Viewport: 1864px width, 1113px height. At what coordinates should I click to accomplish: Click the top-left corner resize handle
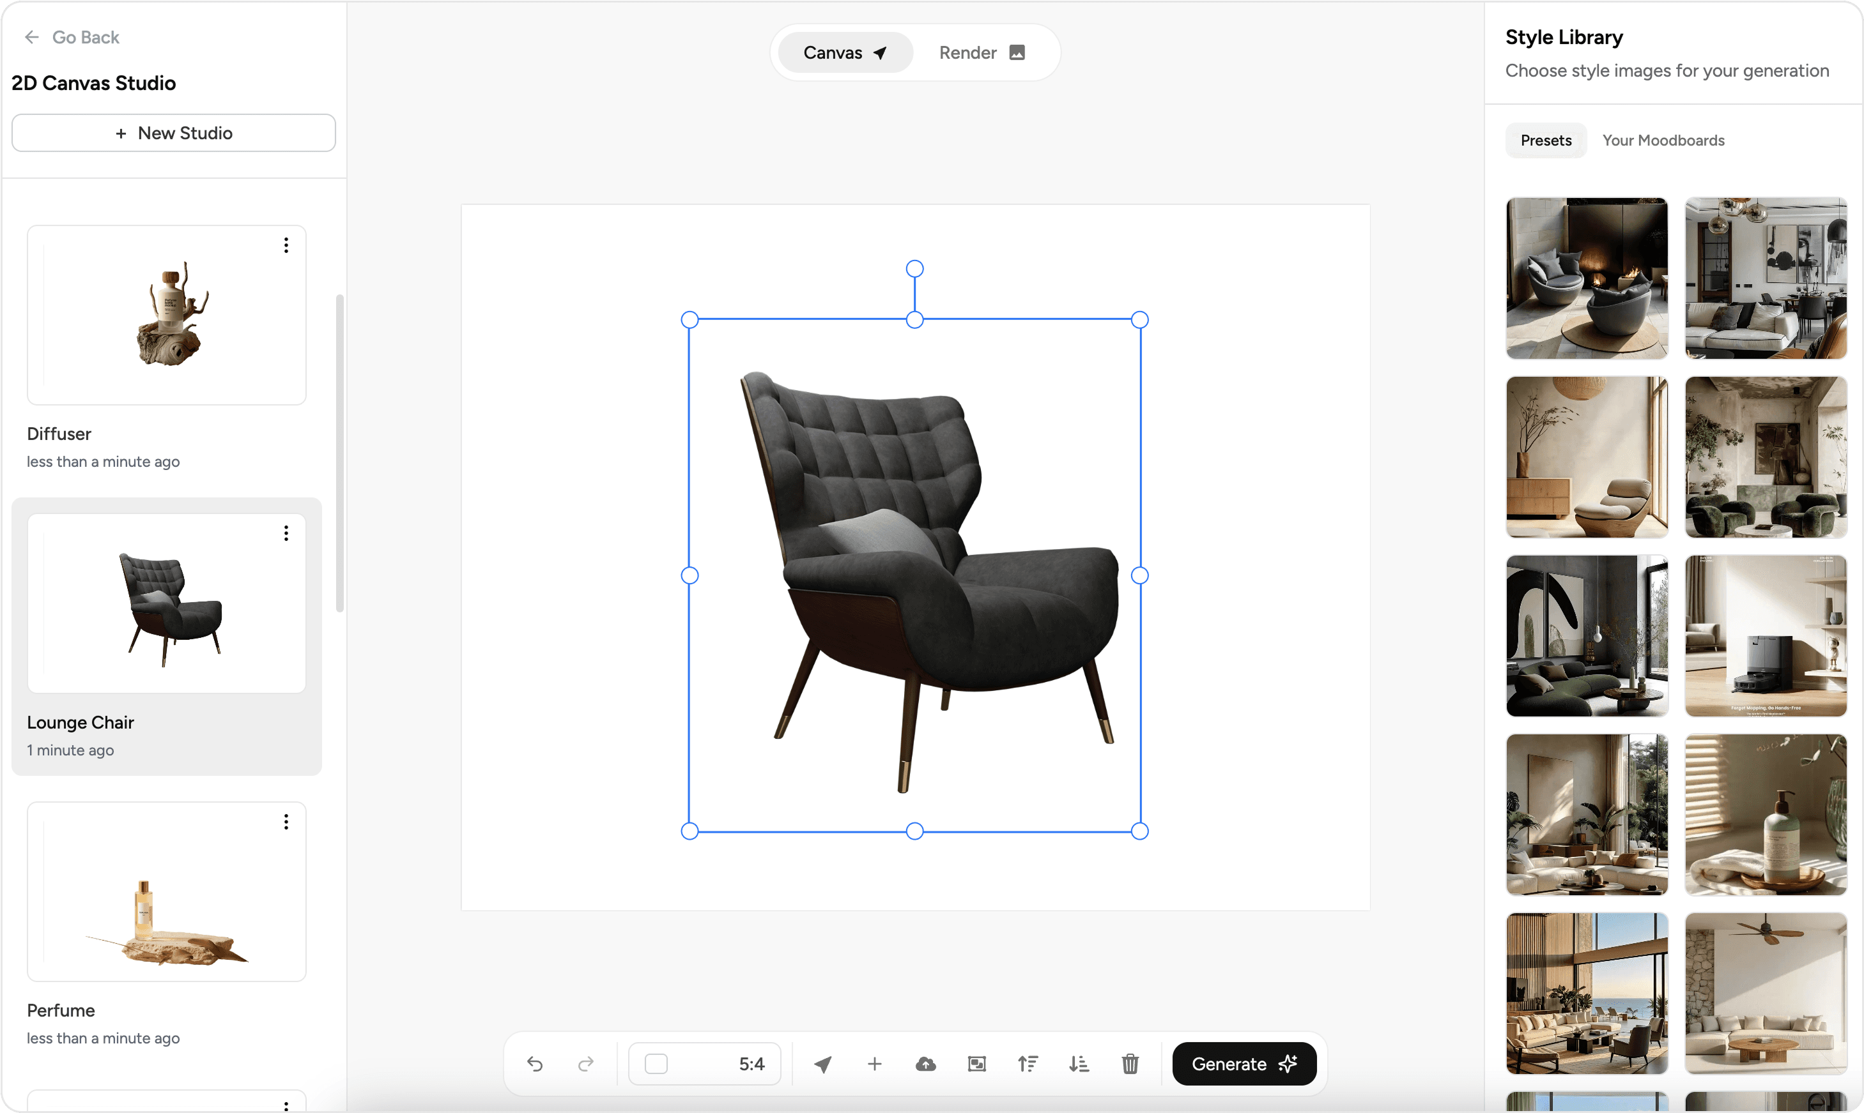coord(689,321)
